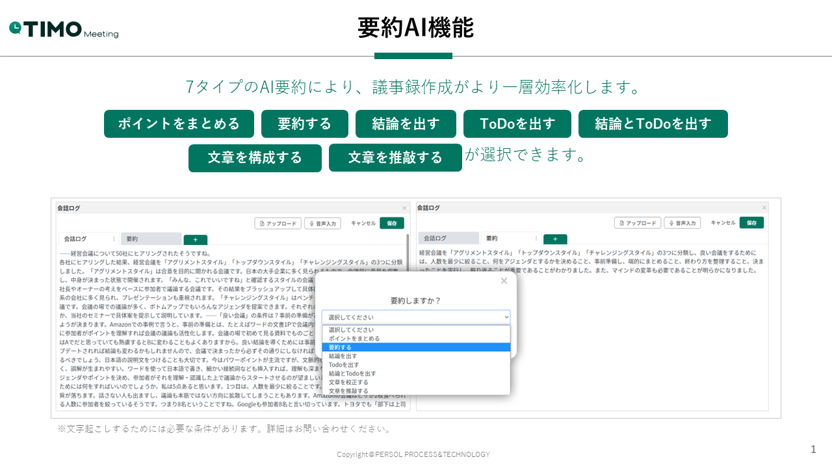Image resolution: width=832 pixels, height=468 pixels.
Task: Add a new tab in left panel
Action: 196,240
